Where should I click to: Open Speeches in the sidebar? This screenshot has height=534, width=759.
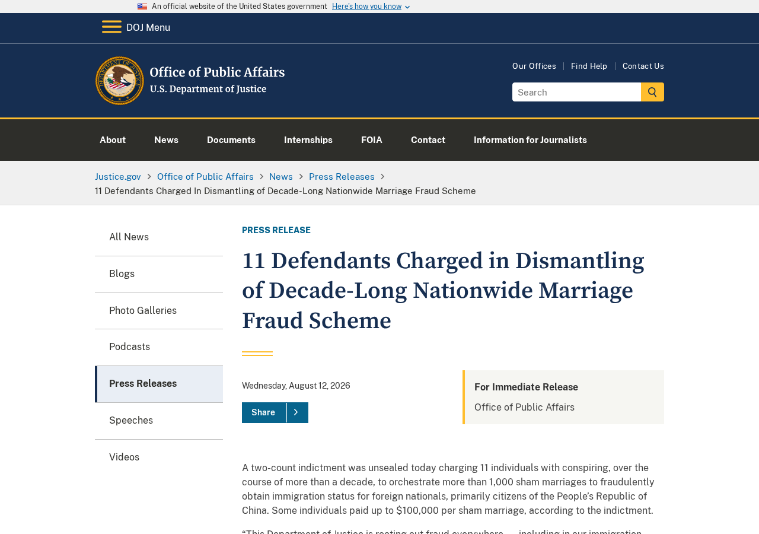[159, 421]
